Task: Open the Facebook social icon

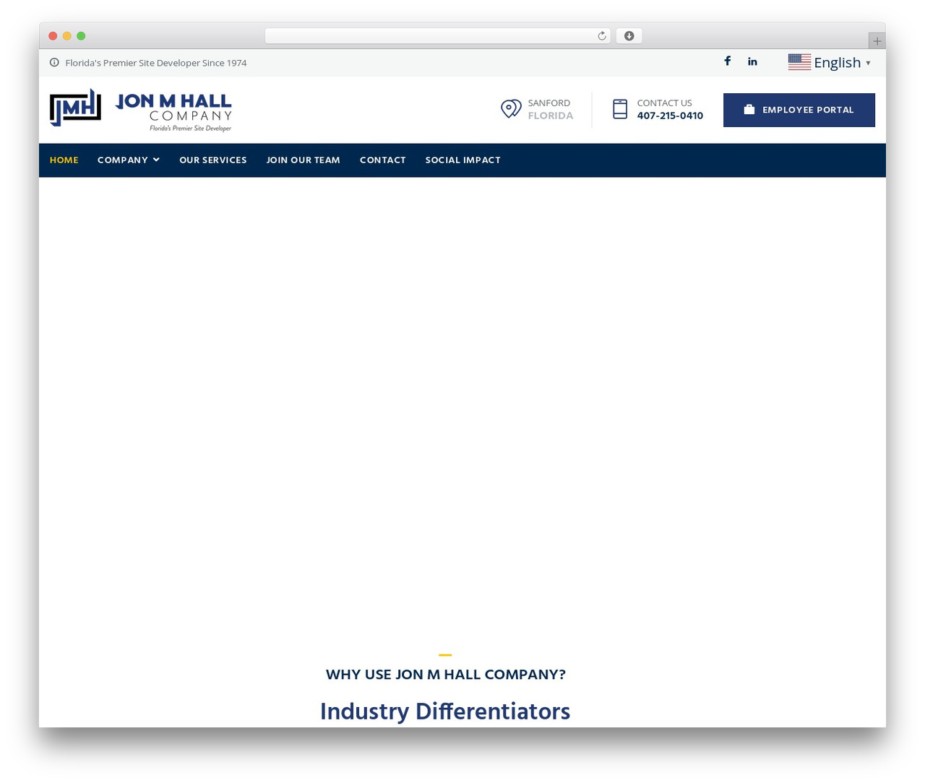Action: click(728, 61)
